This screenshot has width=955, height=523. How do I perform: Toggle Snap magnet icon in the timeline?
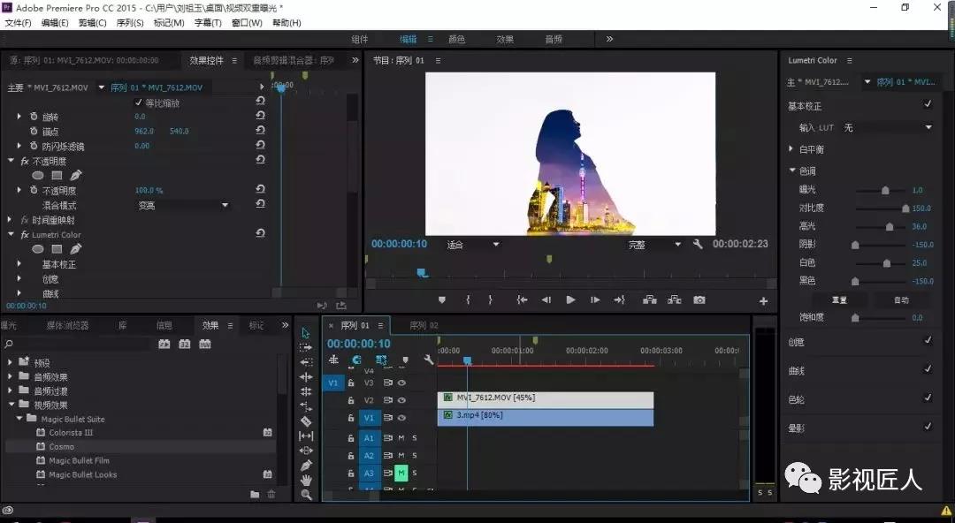pos(356,360)
